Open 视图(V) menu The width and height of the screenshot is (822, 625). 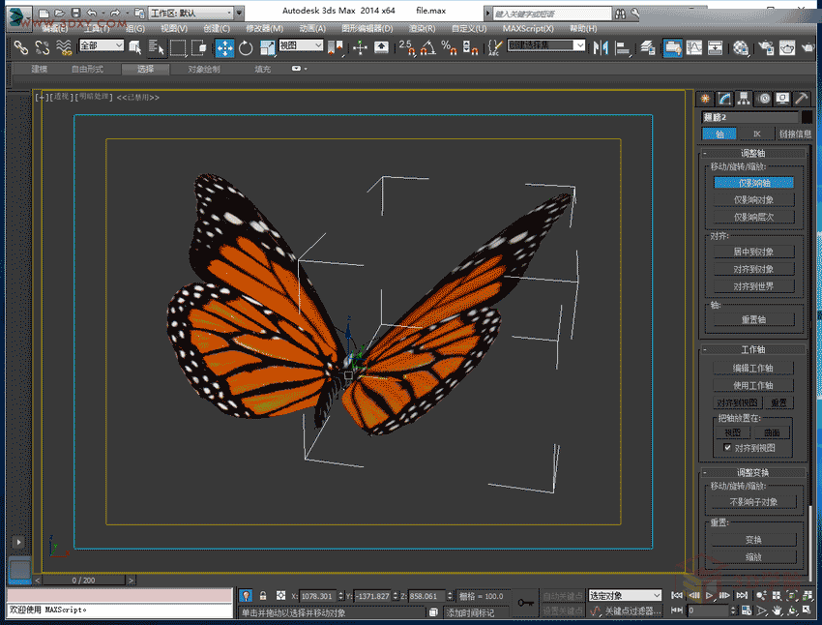click(173, 28)
